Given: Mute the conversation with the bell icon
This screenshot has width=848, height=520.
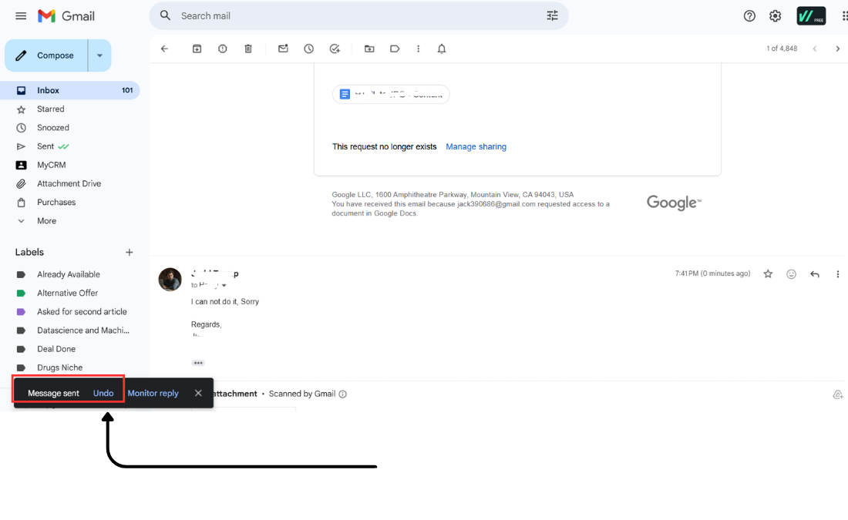Looking at the screenshot, I should (442, 48).
